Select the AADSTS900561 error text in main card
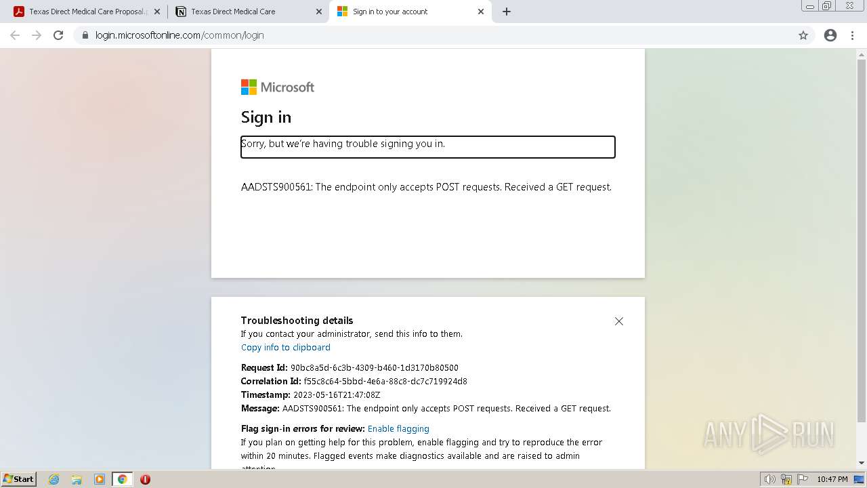867x488 pixels. click(x=426, y=187)
